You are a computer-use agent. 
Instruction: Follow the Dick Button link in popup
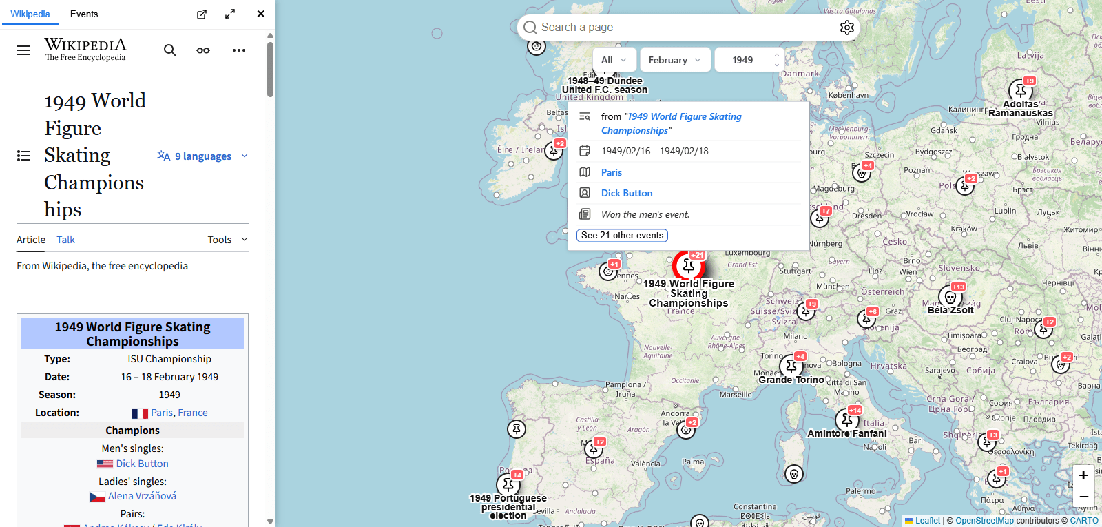tap(627, 194)
